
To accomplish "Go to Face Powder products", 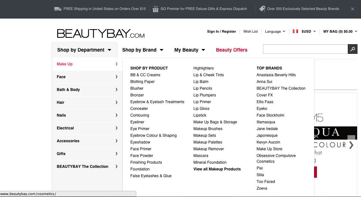I will point(141,155).
